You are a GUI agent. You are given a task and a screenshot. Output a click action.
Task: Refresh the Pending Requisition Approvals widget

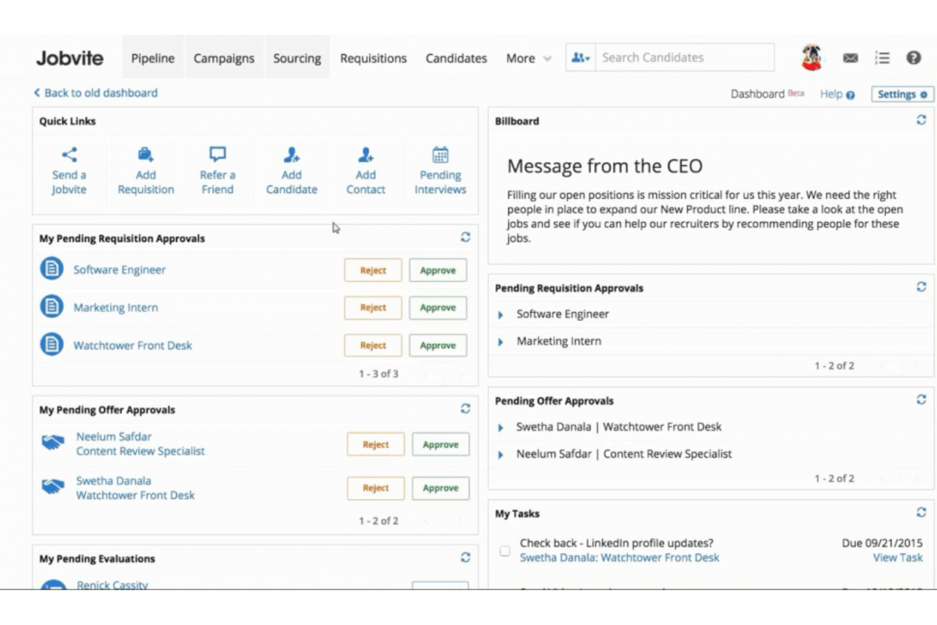tap(921, 287)
